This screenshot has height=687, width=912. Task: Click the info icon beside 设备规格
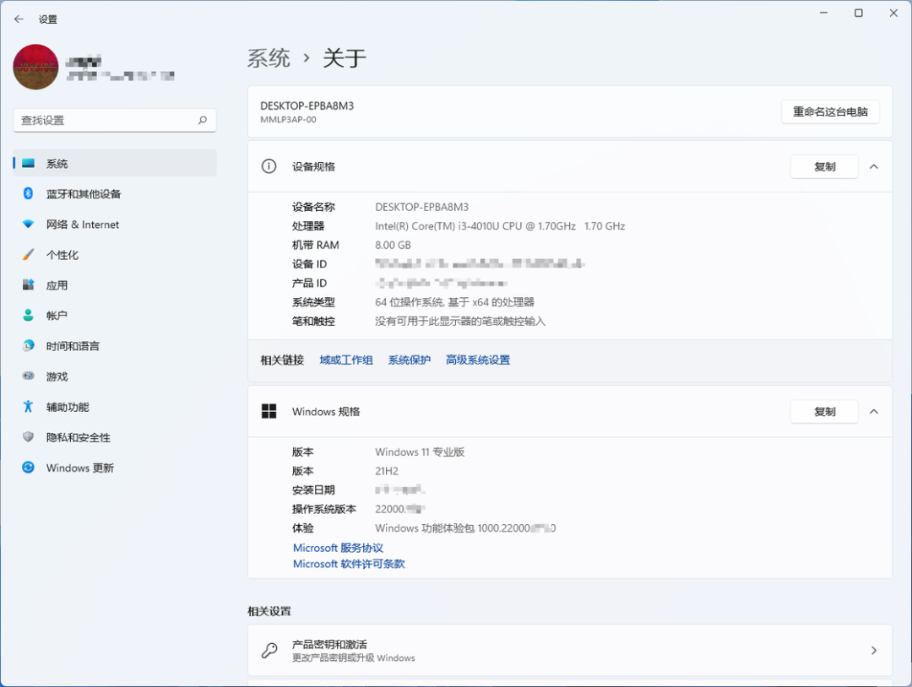(269, 167)
